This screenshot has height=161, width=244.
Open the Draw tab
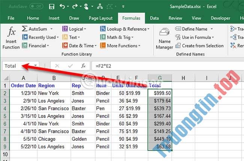tap(74, 18)
